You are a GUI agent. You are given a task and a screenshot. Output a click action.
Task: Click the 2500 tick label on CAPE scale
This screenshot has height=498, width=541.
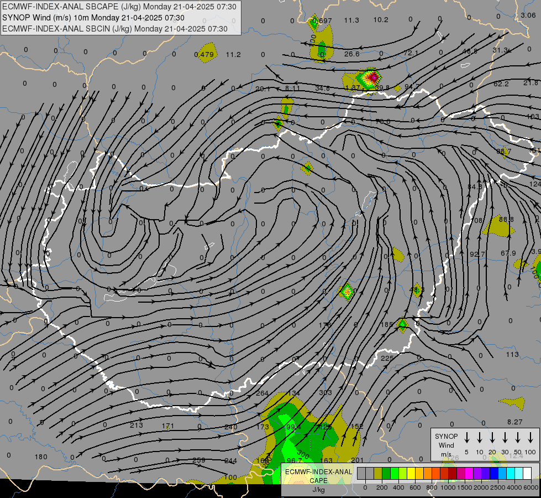pos(497,487)
